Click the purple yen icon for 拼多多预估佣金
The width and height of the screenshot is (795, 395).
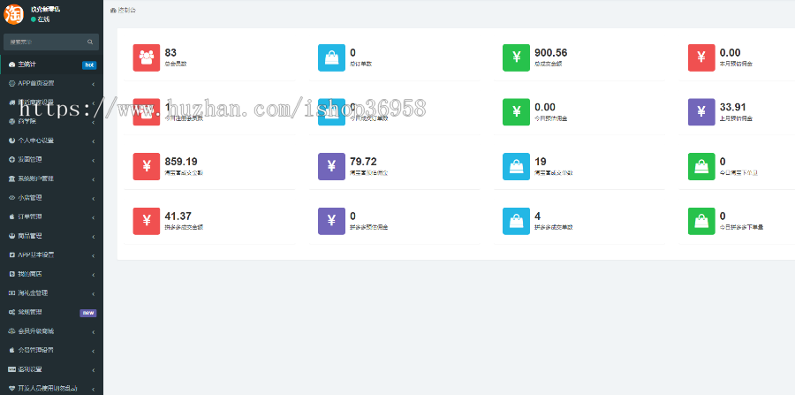tap(331, 221)
